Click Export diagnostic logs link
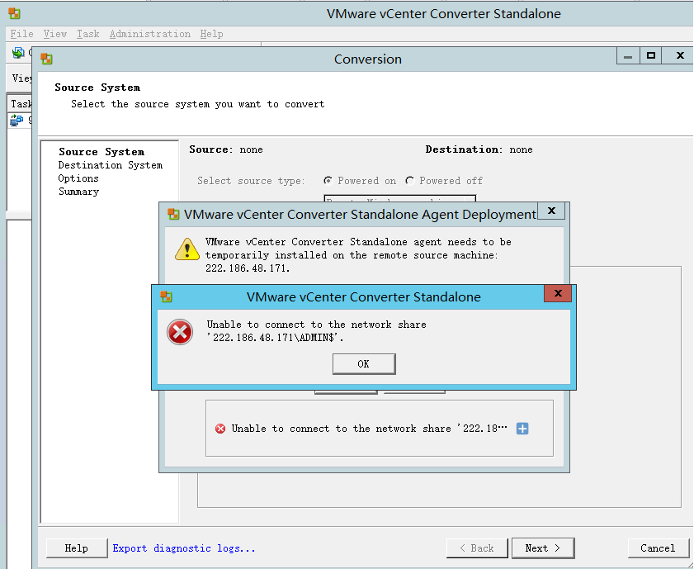Screen dimensions: 694x569 pos(184,548)
